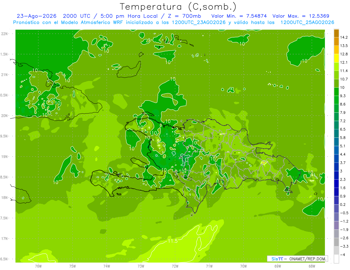Pick the blue swatch between 3.7 and 4.4
The width and height of the screenshot is (350, 270).
click(x=337, y=158)
